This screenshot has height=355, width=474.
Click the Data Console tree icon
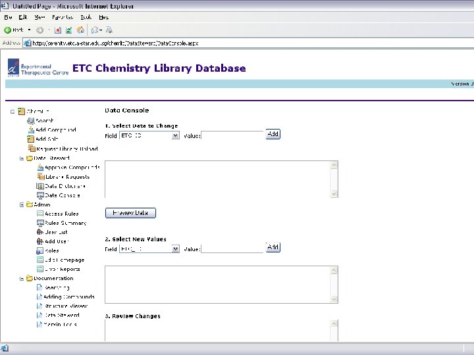pyautogui.click(x=40, y=195)
